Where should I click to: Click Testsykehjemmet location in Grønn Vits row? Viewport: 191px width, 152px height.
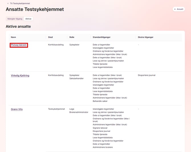(x=56, y=109)
